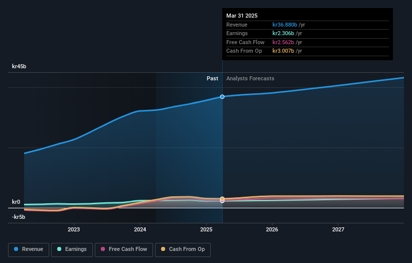Click the Cash From Op orange marker at Mar 2025
Viewport: 412px width, 263px height.
[222, 199]
